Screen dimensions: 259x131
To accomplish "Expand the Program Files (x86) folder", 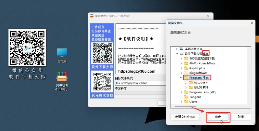I will coord(181,92).
